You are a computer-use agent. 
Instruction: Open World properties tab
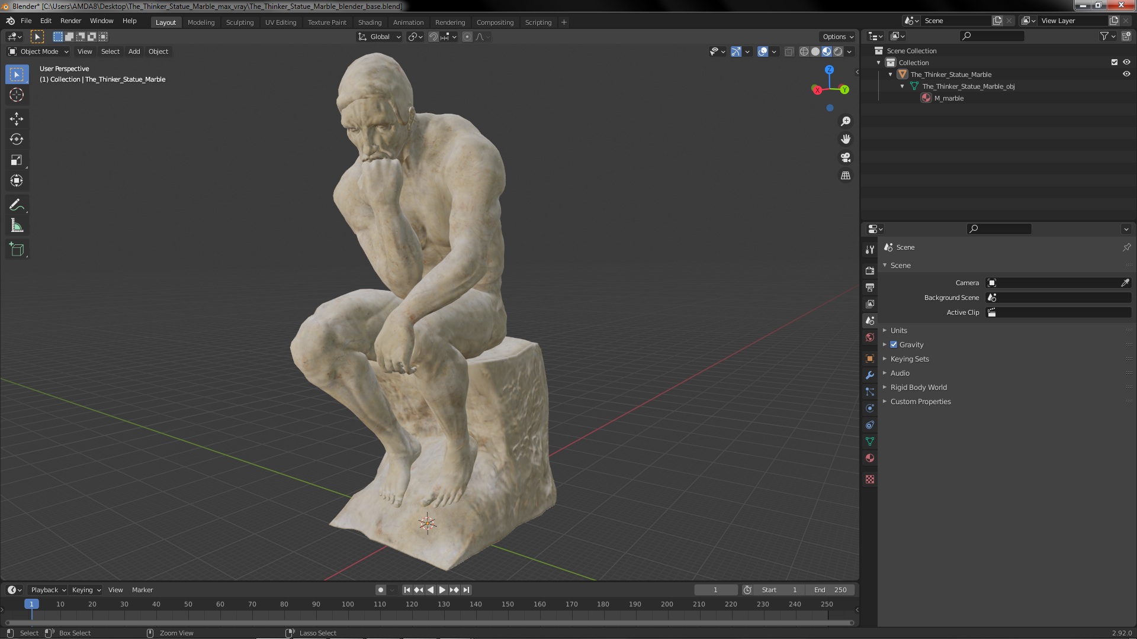point(869,337)
